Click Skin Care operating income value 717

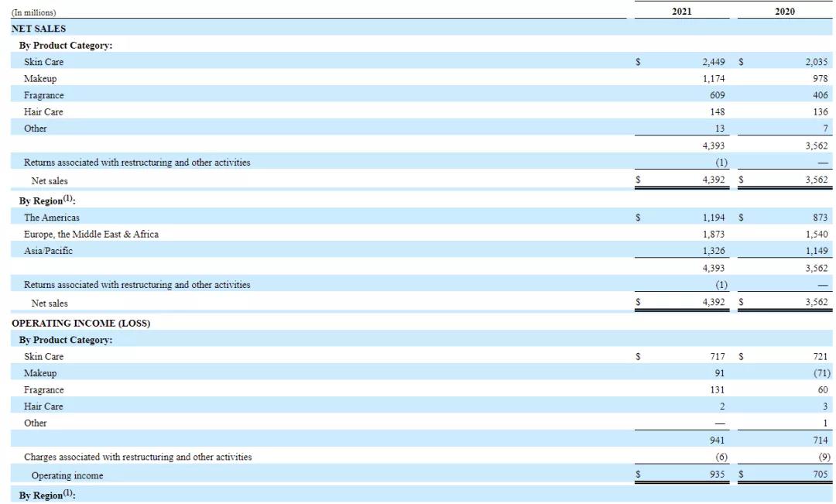point(717,356)
